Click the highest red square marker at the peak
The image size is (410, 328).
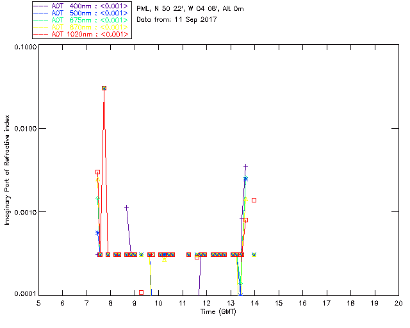[104, 88]
